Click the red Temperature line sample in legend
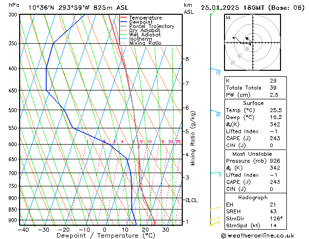This screenshot has height=239, width=309. click(123, 18)
